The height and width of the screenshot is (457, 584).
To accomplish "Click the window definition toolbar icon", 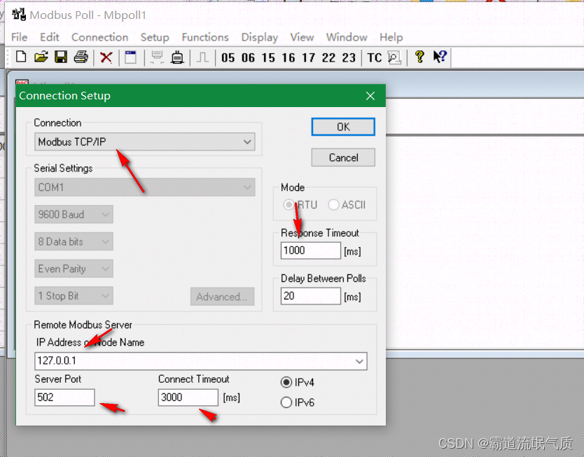I will tap(130, 57).
